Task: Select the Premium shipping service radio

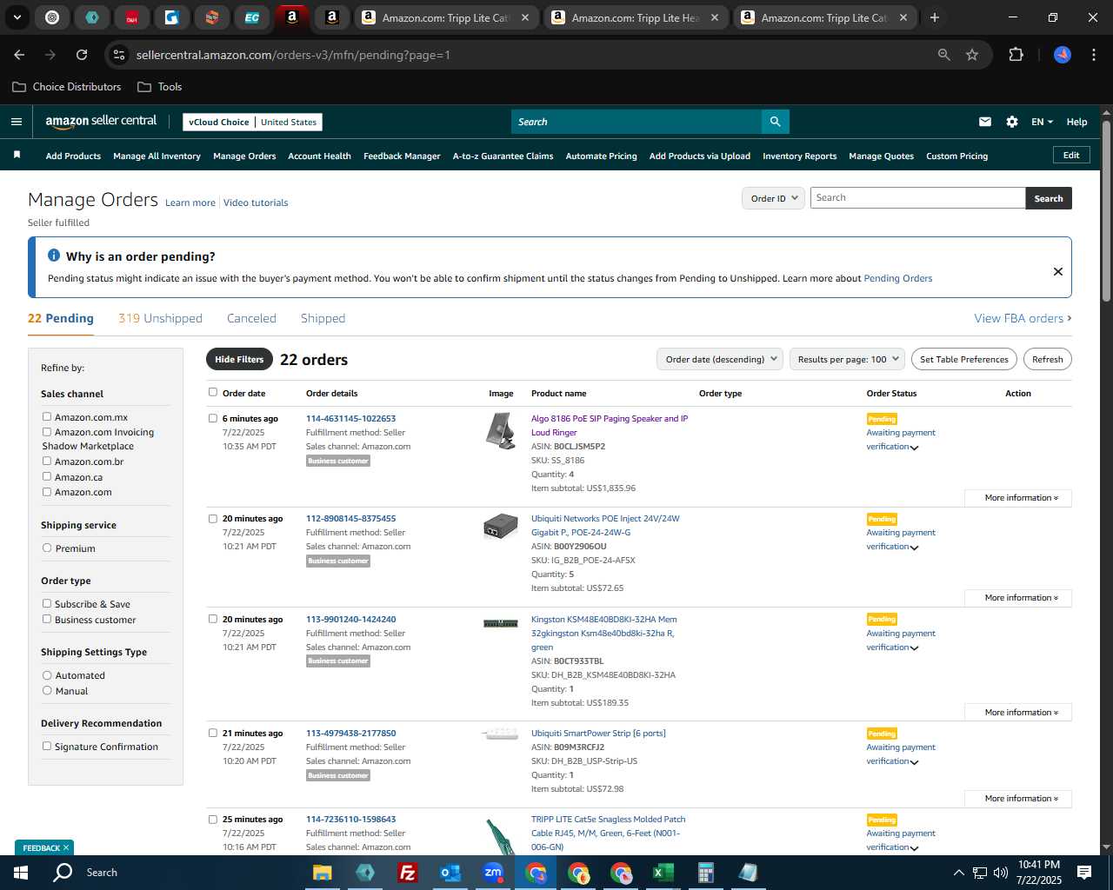Action: pos(47,548)
